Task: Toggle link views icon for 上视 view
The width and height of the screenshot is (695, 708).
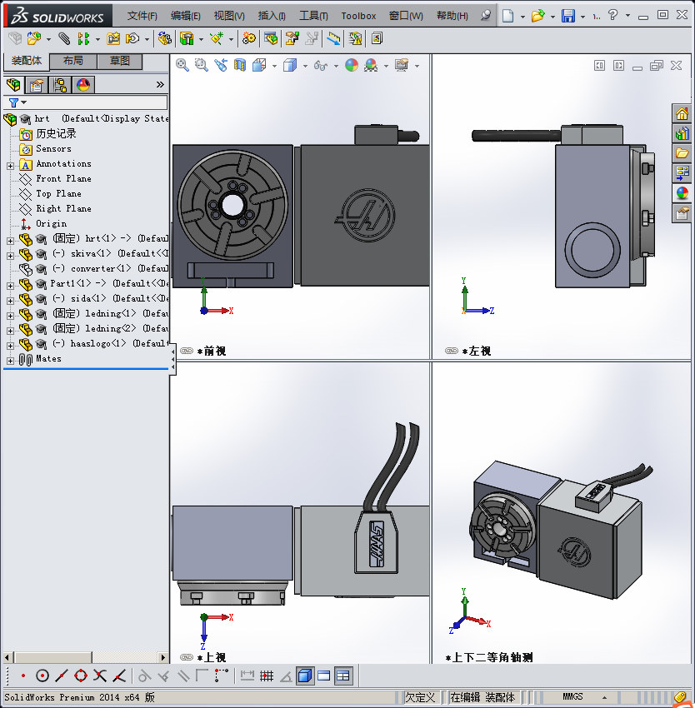Action: click(x=187, y=657)
